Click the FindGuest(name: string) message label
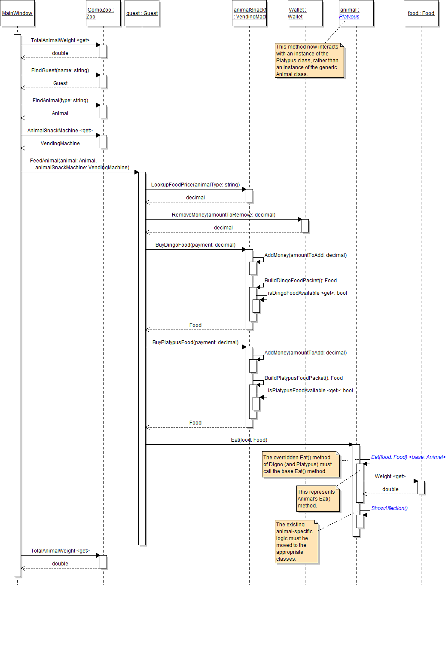Viewport: 448px width, 669px height. tap(60, 70)
